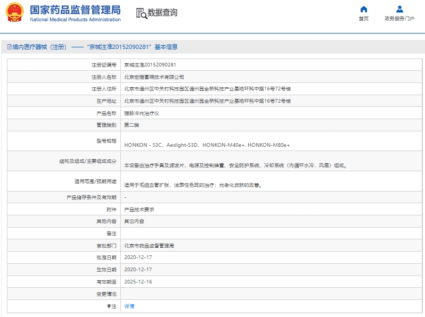The width and height of the screenshot is (425, 317).
Task: Click the document icon before 境内医疗器械
Action: click(x=10, y=47)
